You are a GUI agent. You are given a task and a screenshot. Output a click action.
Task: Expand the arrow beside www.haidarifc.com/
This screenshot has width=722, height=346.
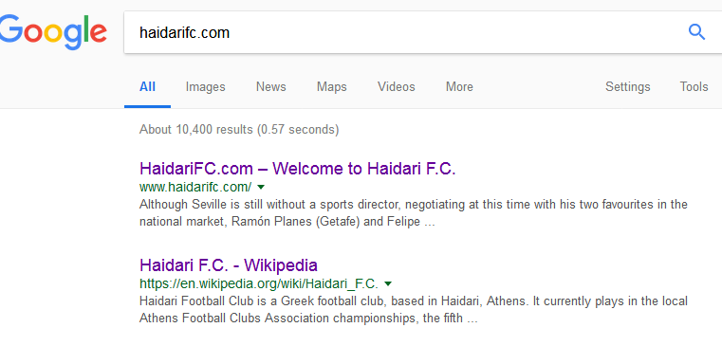click(261, 188)
